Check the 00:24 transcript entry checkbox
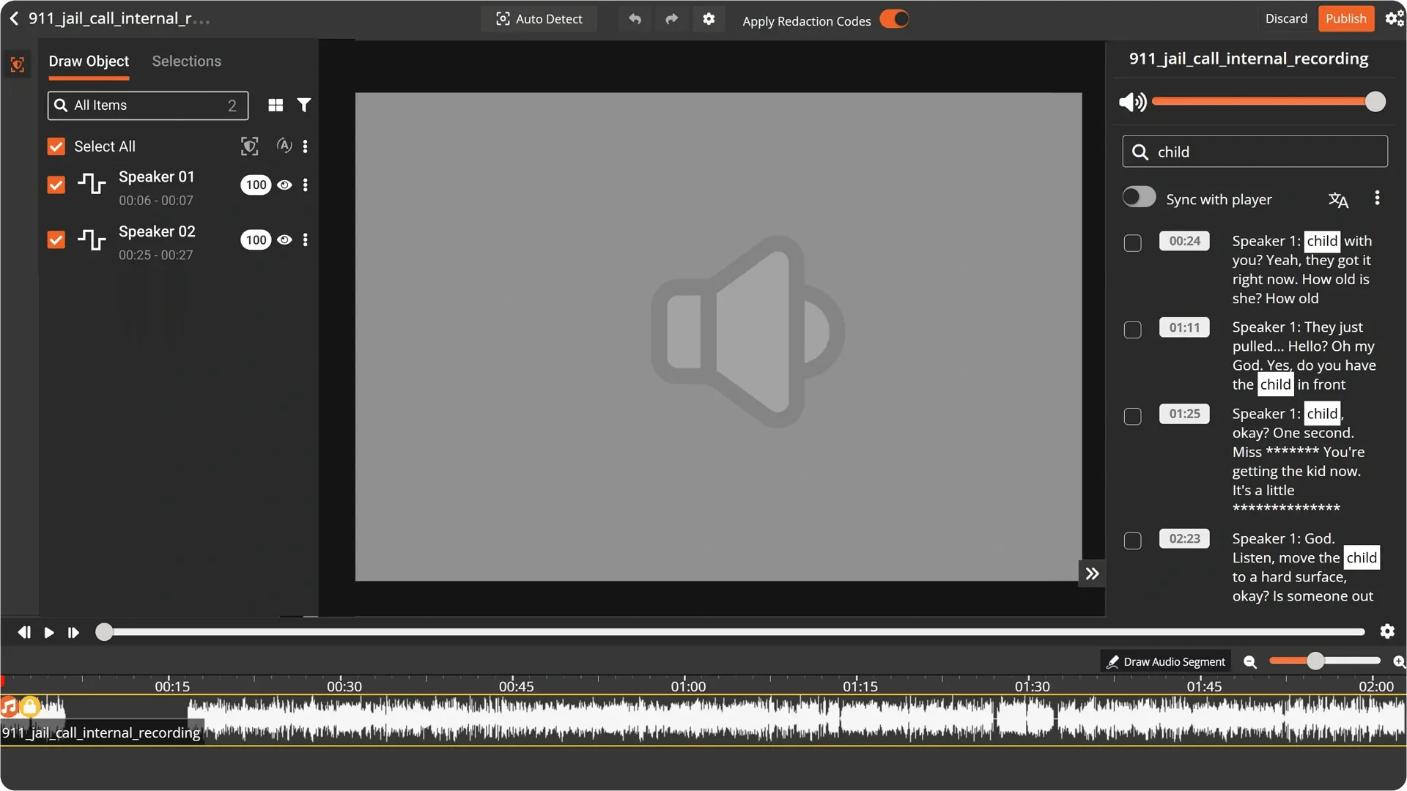Screen dimensions: 1407x791 (x=1132, y=243)
